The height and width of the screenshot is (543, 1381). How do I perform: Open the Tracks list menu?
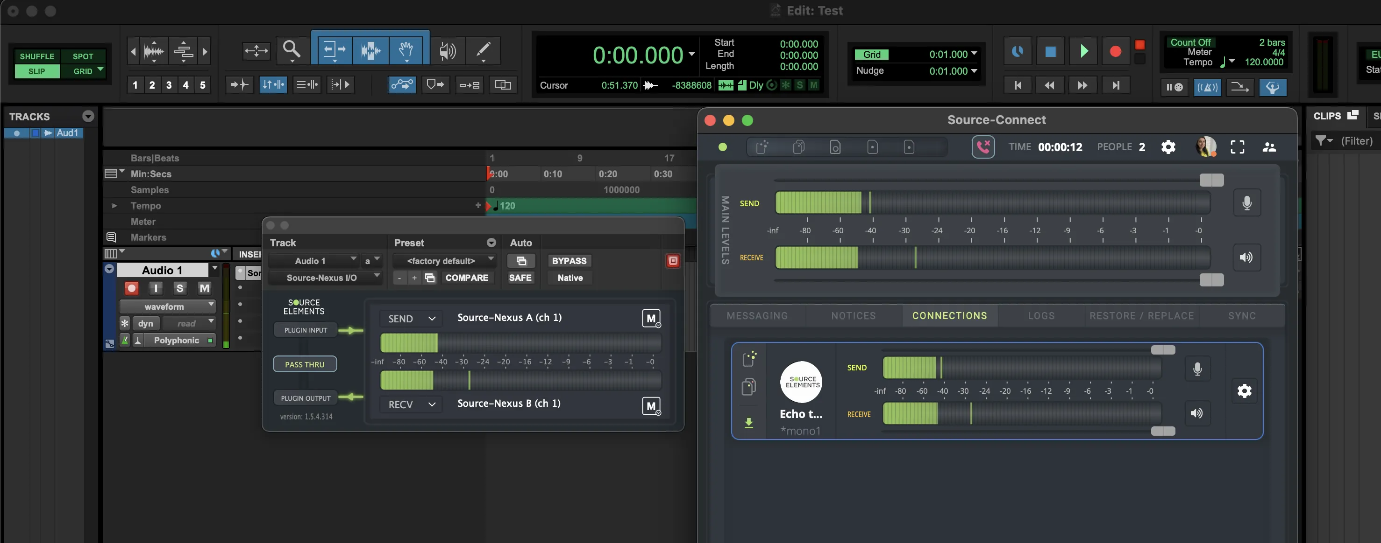[88, 116]
